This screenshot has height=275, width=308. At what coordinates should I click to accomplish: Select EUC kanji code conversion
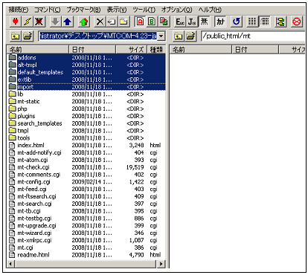pos(180,22)
